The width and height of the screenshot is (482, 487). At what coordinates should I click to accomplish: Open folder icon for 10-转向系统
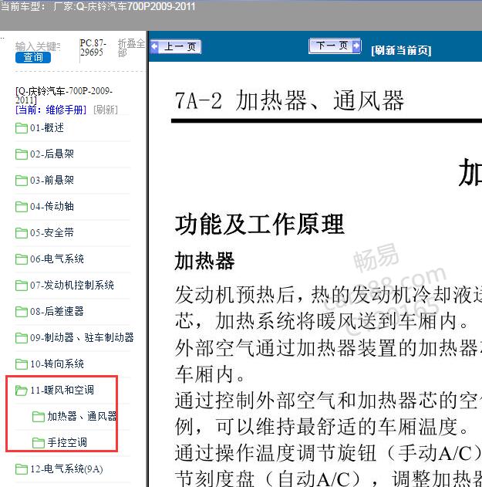point(22,364)
